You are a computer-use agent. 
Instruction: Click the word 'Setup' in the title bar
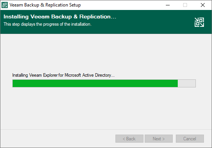75,5
